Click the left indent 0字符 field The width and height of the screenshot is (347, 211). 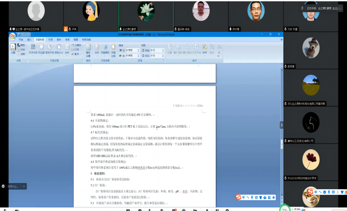pos(131,50)
